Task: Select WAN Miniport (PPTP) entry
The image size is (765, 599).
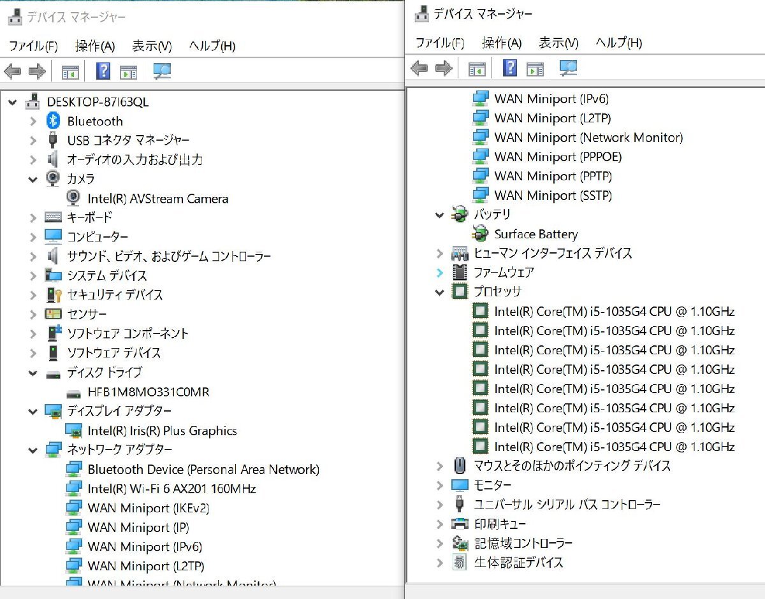Action: tap(553, 176)
